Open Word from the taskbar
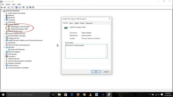Viewport: 173px width, 97px height. (x=97, y=95)
